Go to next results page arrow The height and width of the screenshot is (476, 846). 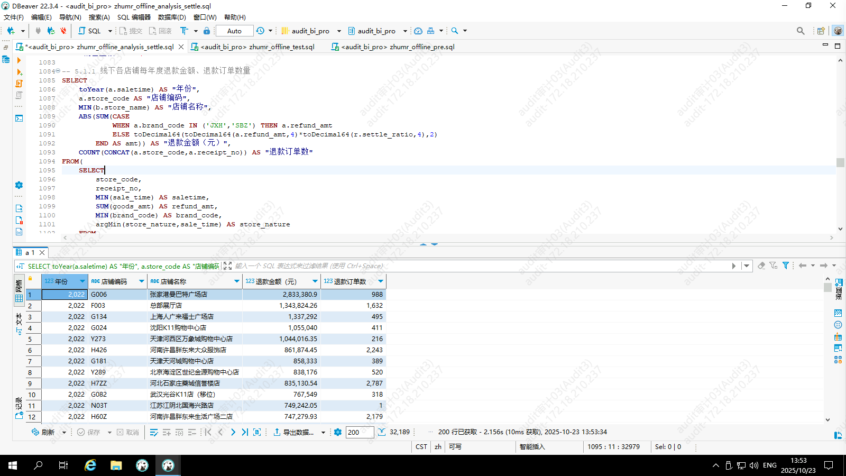(233, 432)
